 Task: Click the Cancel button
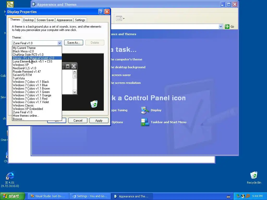pyautogui.click(x=78, y=120)
